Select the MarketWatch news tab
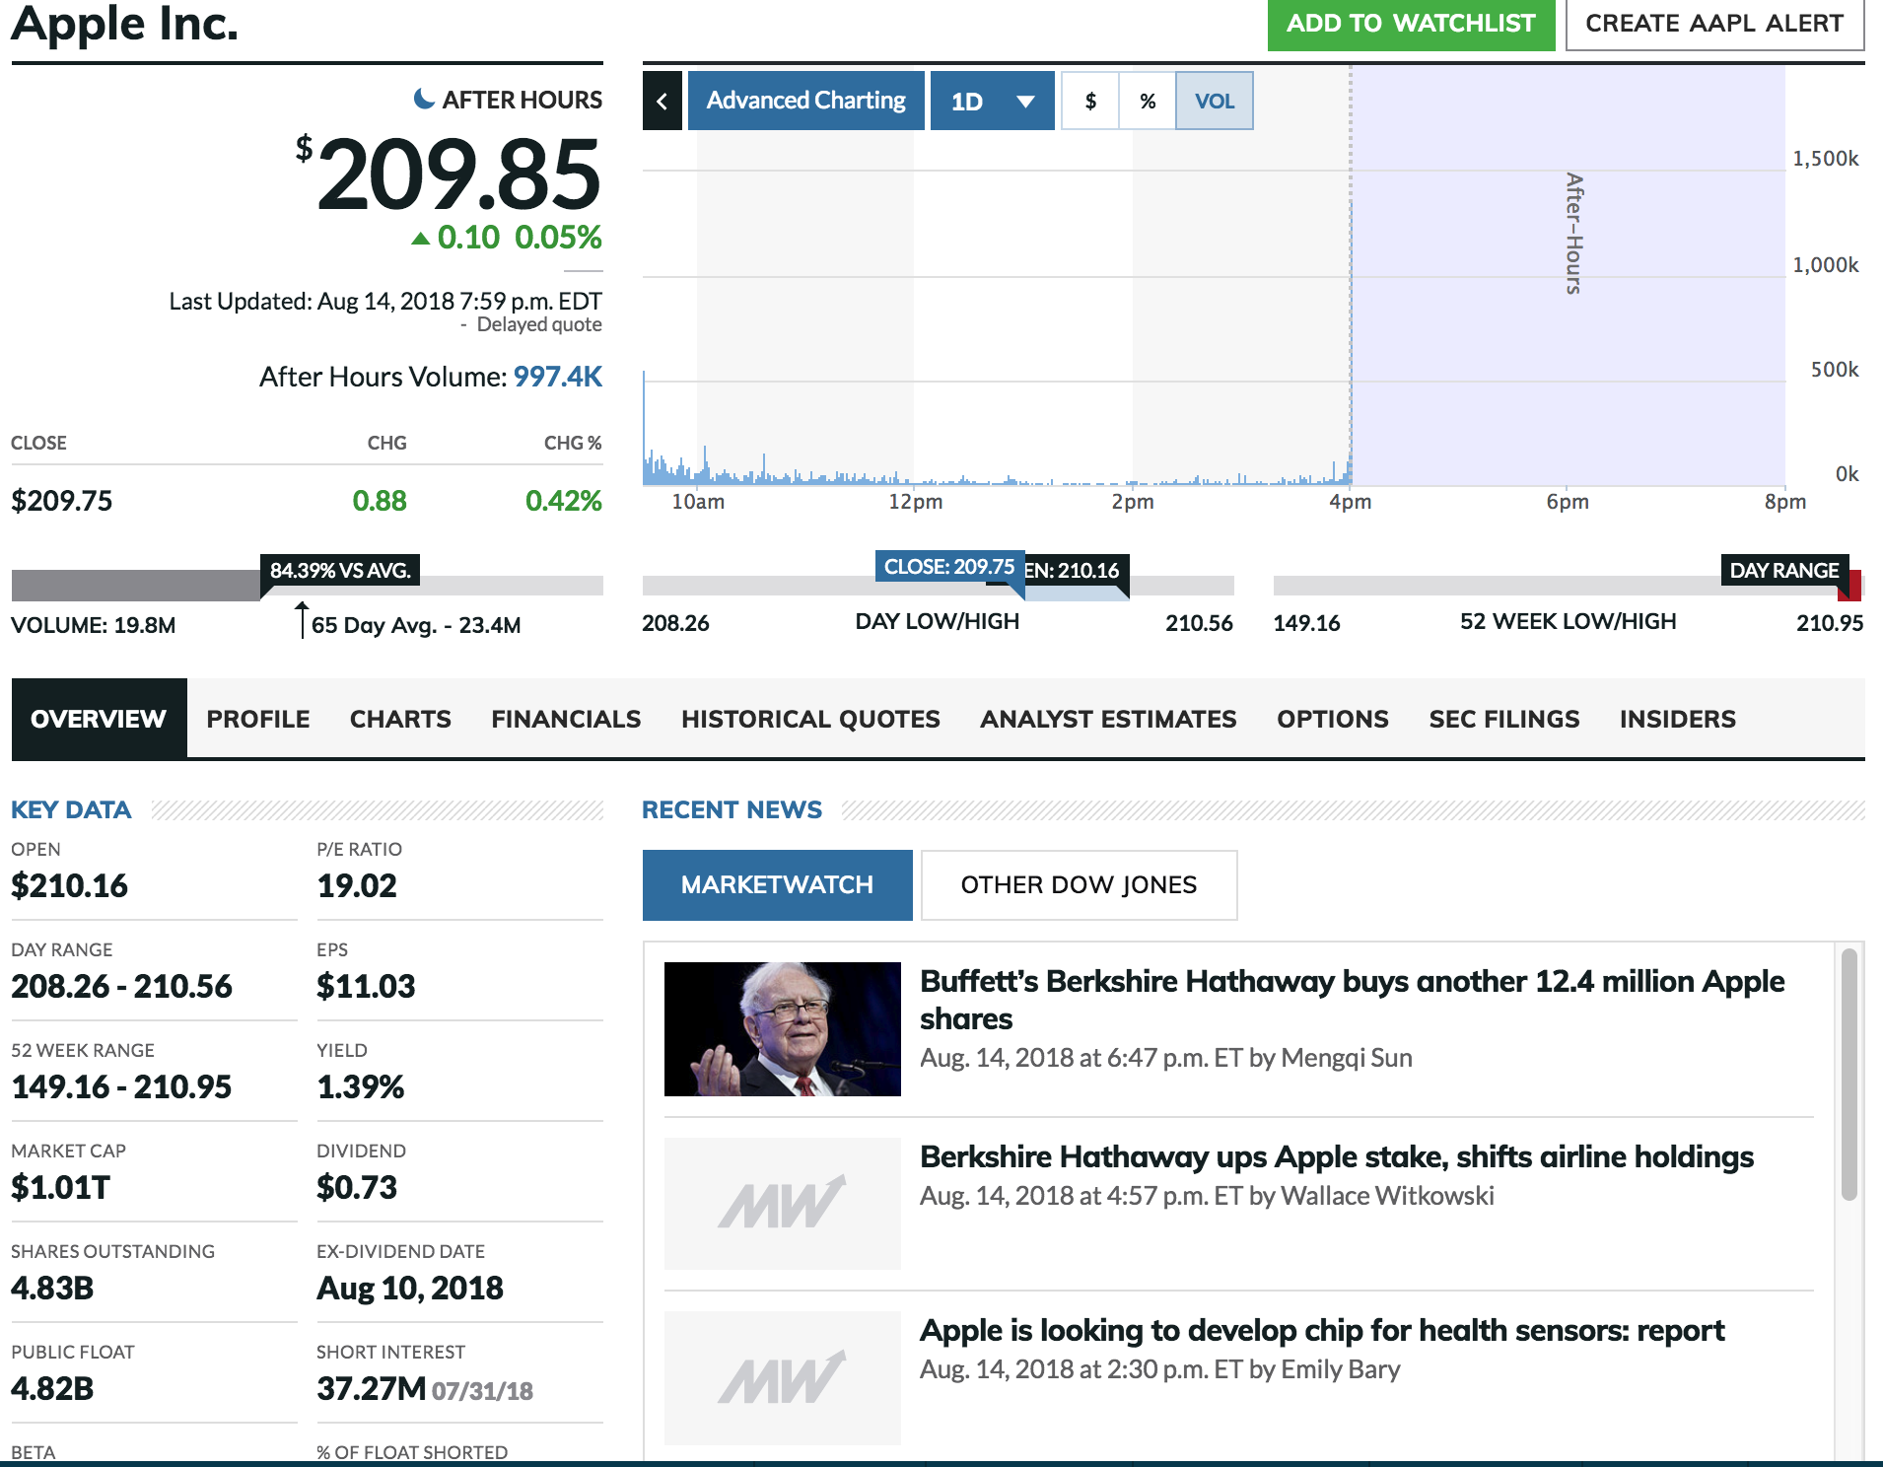Screen dimensions: 1883x1467 (x=777, y=884)
